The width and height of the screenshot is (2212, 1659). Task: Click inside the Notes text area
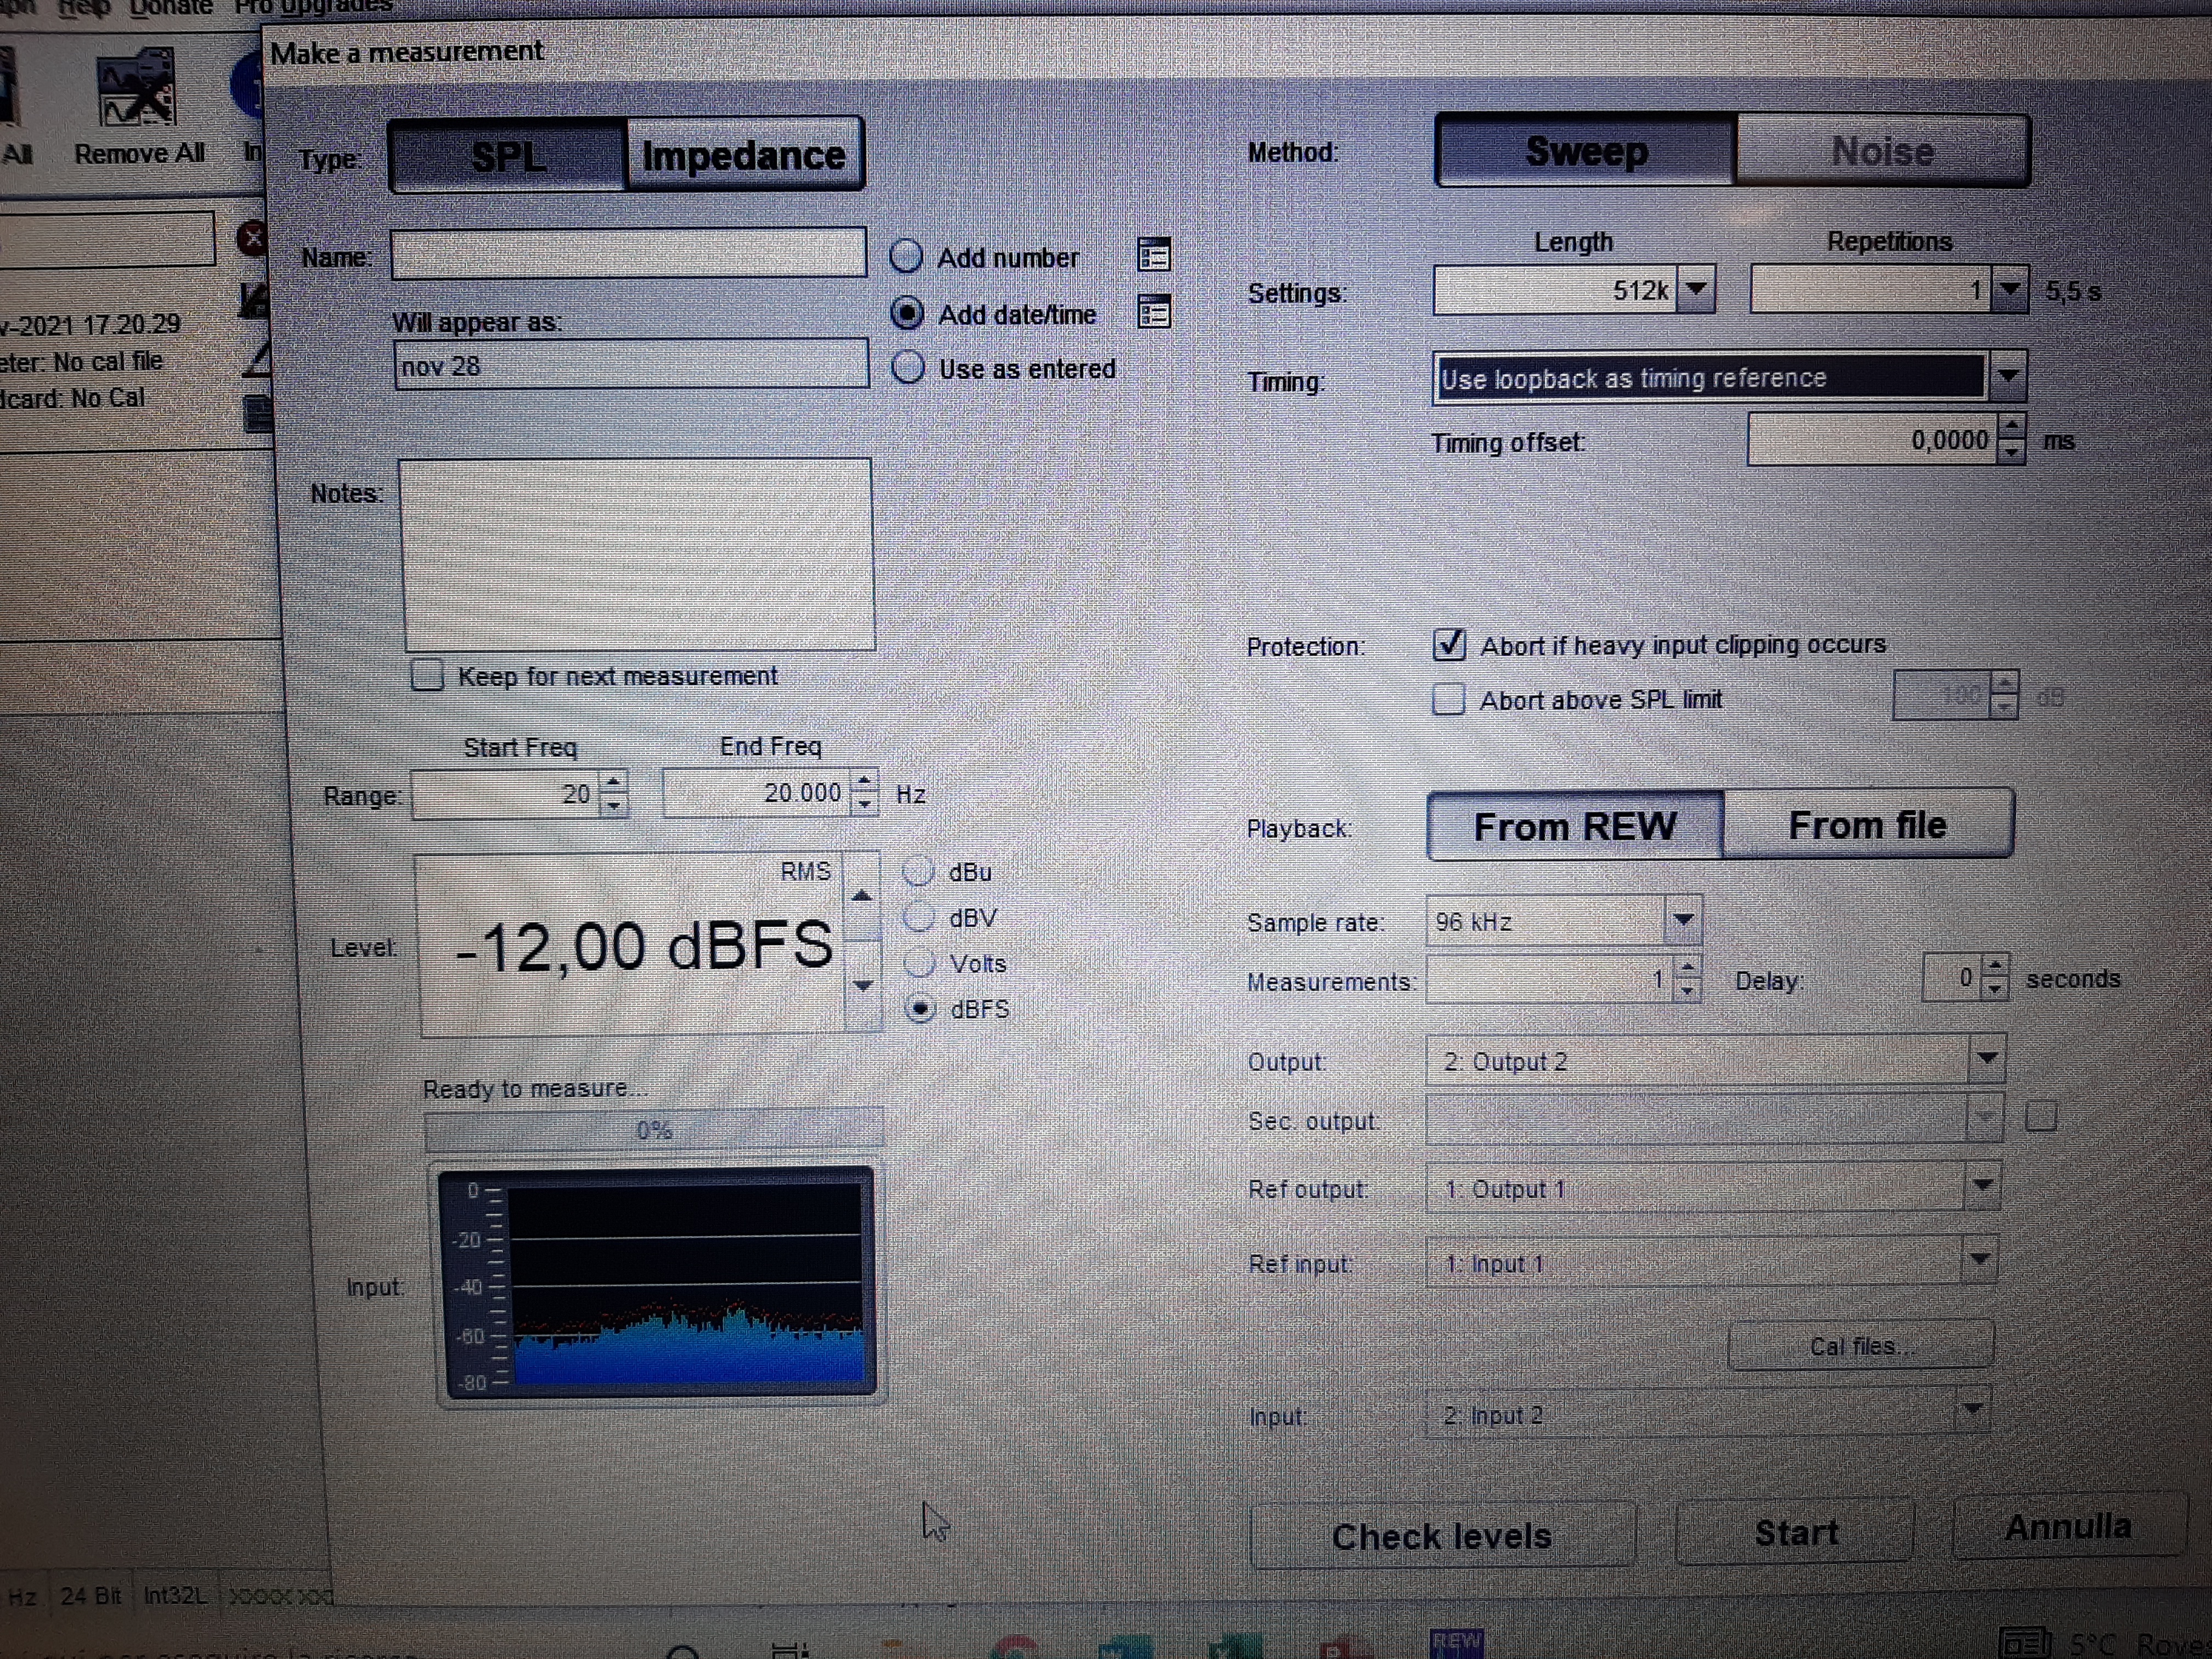[637, 555]
